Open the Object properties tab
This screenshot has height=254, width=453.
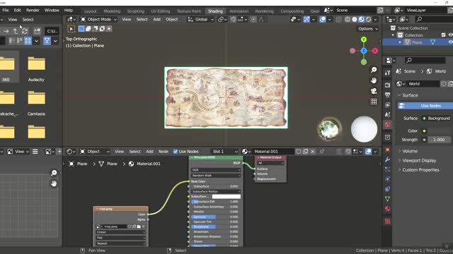[x=388, y=150]
